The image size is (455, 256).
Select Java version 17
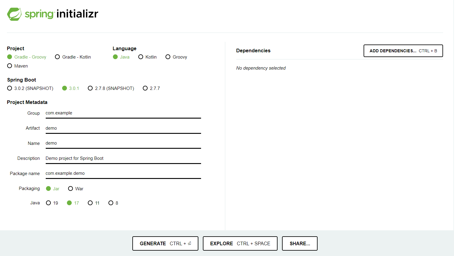[73, 203]
